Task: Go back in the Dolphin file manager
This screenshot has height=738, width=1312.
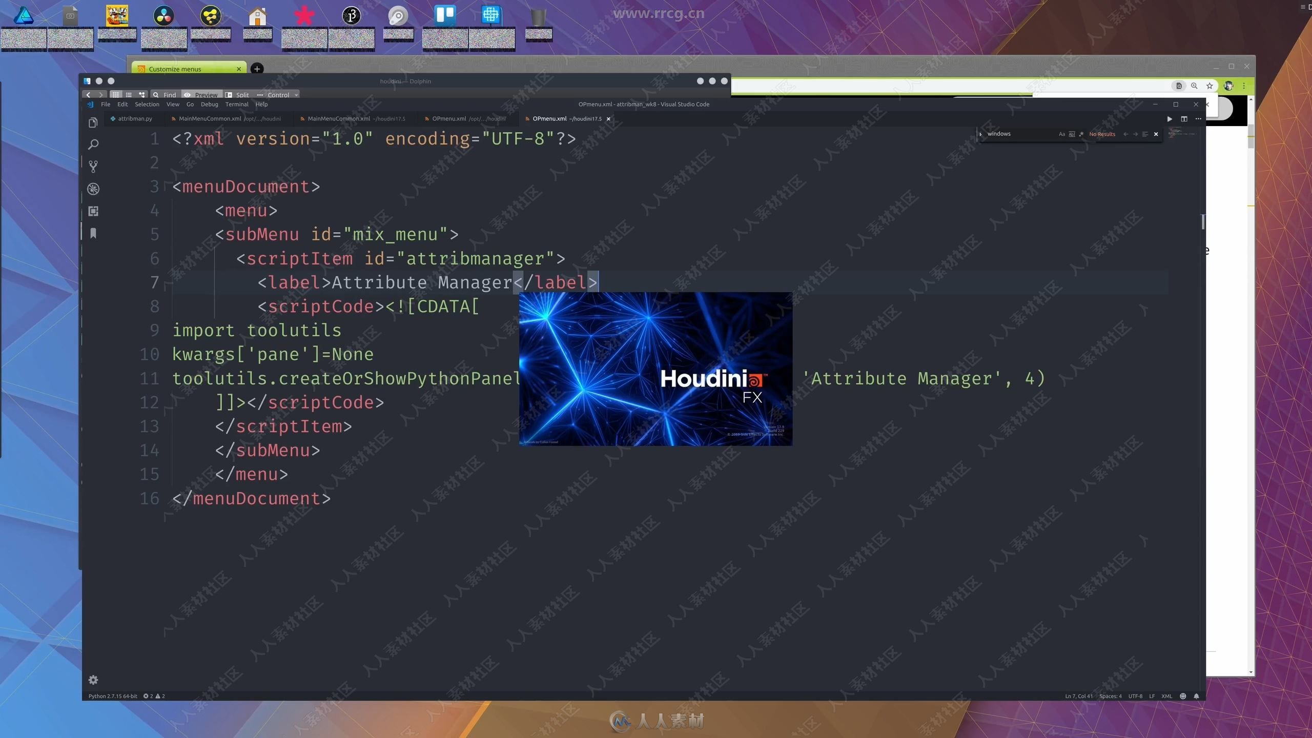Action: [x=88, y=95]
